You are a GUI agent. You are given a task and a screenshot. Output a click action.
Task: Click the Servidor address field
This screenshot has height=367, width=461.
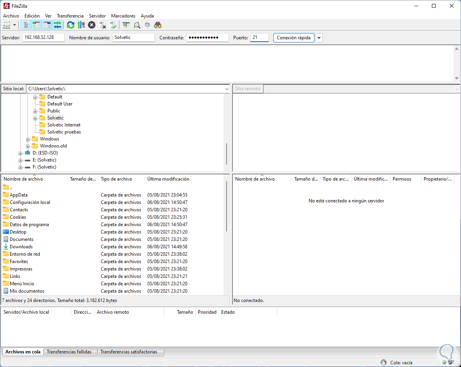44,37
